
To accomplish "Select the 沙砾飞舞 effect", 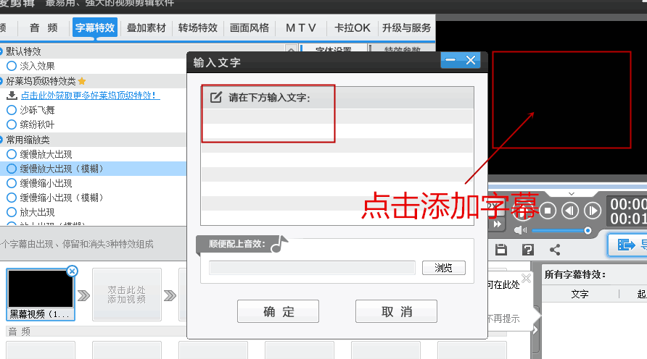I will tap(12, 110).
